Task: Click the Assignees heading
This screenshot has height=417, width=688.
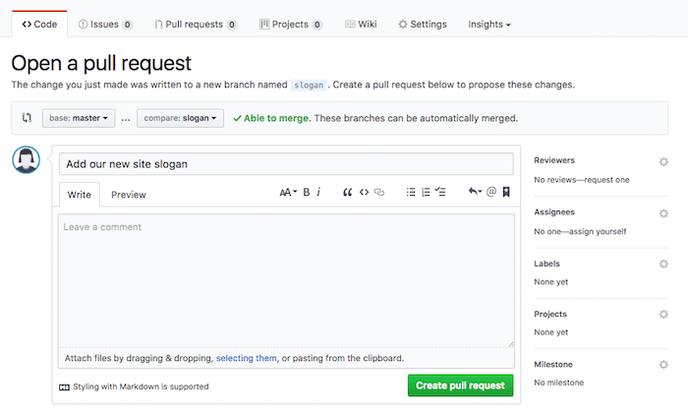Action: tap(554, 212)
